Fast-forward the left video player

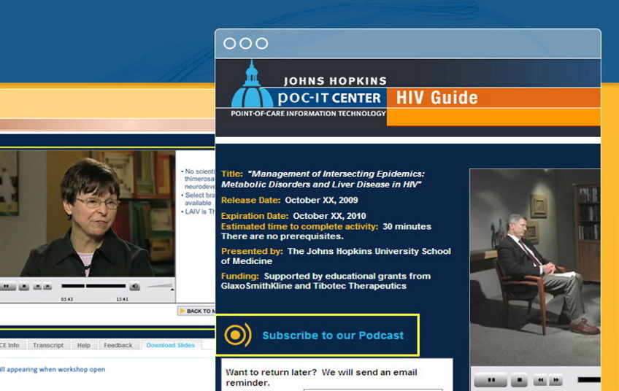tap(47, 287)
